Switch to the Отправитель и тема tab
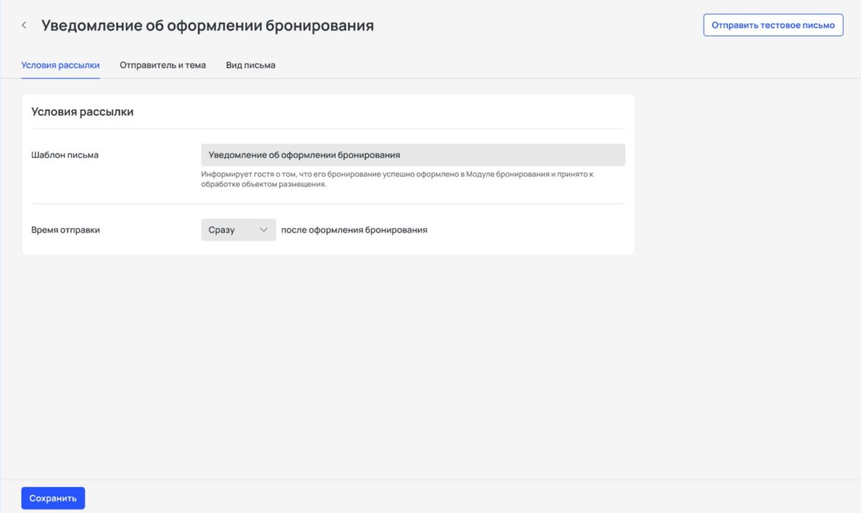This screenshot has width=861, height=513. pyautogui.click(x=163, y=65)
